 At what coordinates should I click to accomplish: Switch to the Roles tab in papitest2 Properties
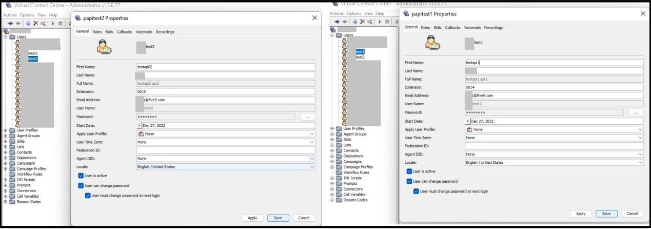pyautogui.click(x=97, y=32)
